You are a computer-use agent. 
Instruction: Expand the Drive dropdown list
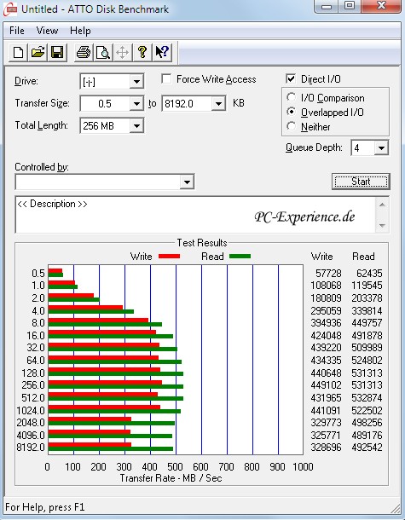[136, 82]
